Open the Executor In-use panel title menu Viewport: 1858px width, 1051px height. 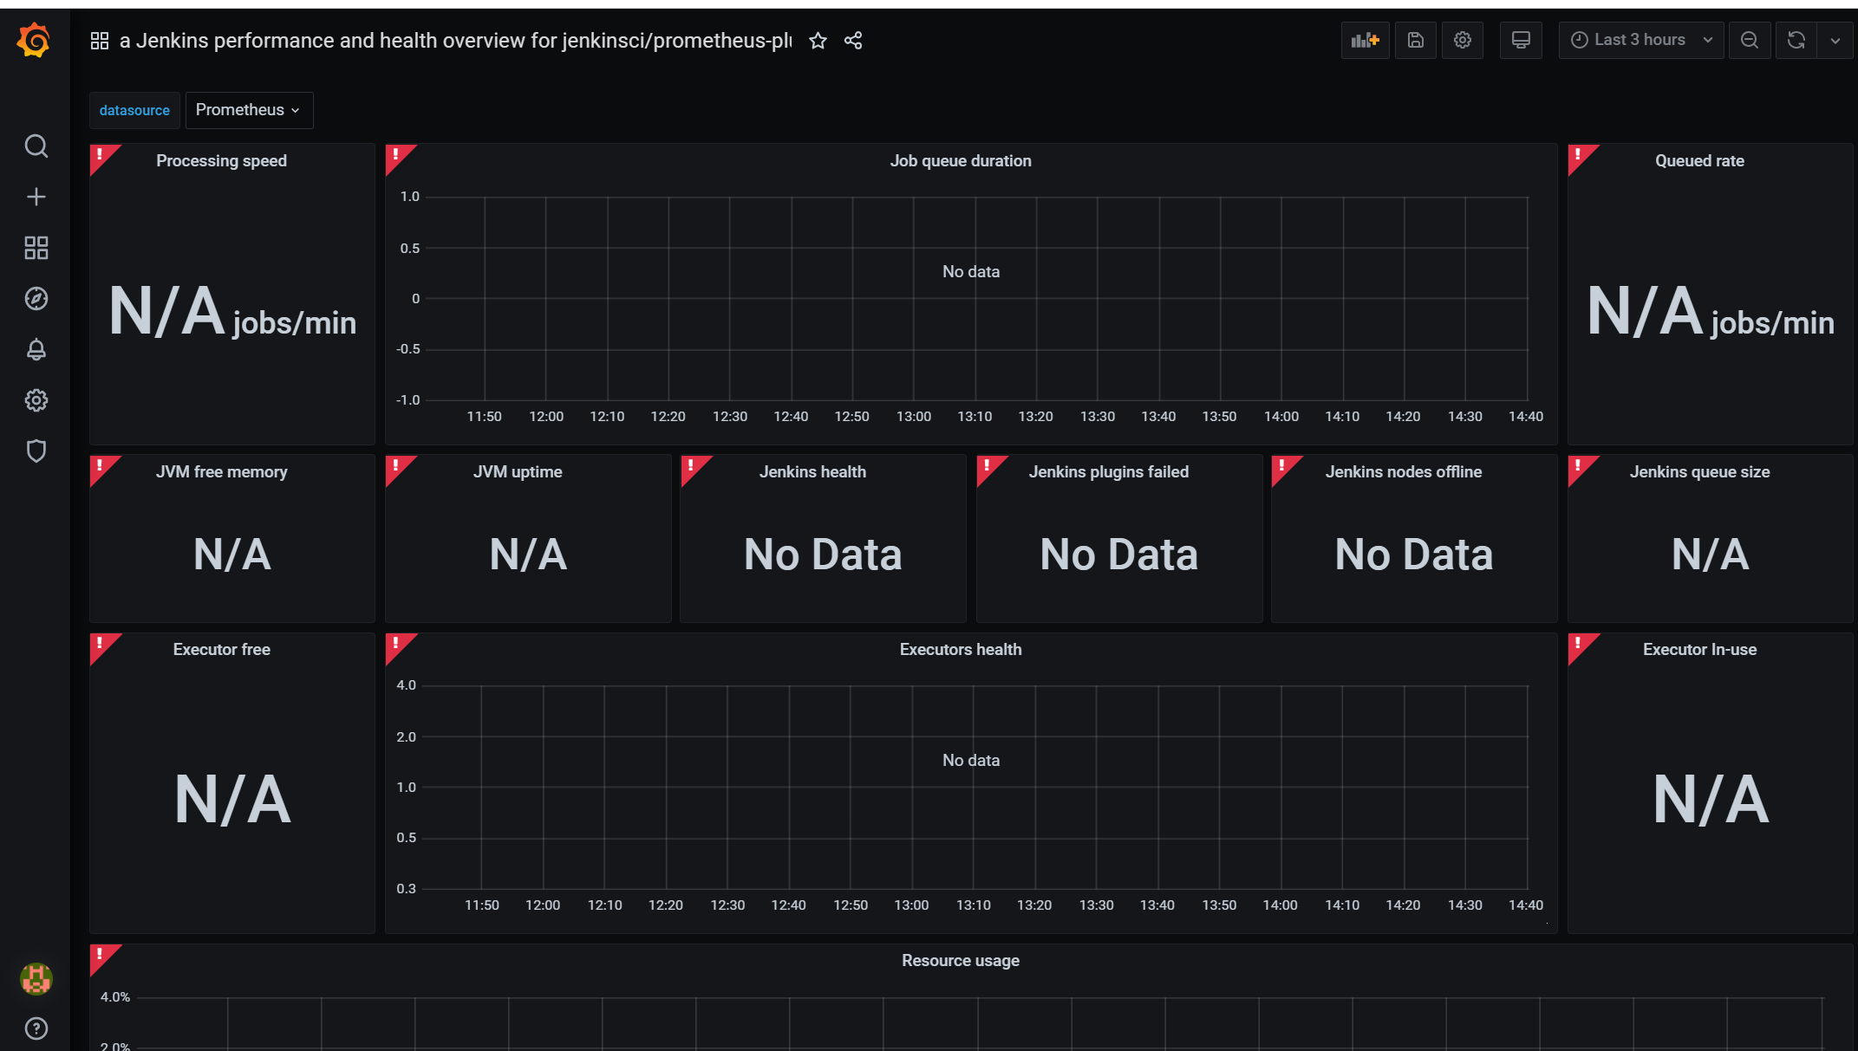point(1699,649)
